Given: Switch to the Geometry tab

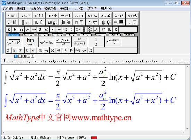Looking at the screenshot, I should coord(100,35).
